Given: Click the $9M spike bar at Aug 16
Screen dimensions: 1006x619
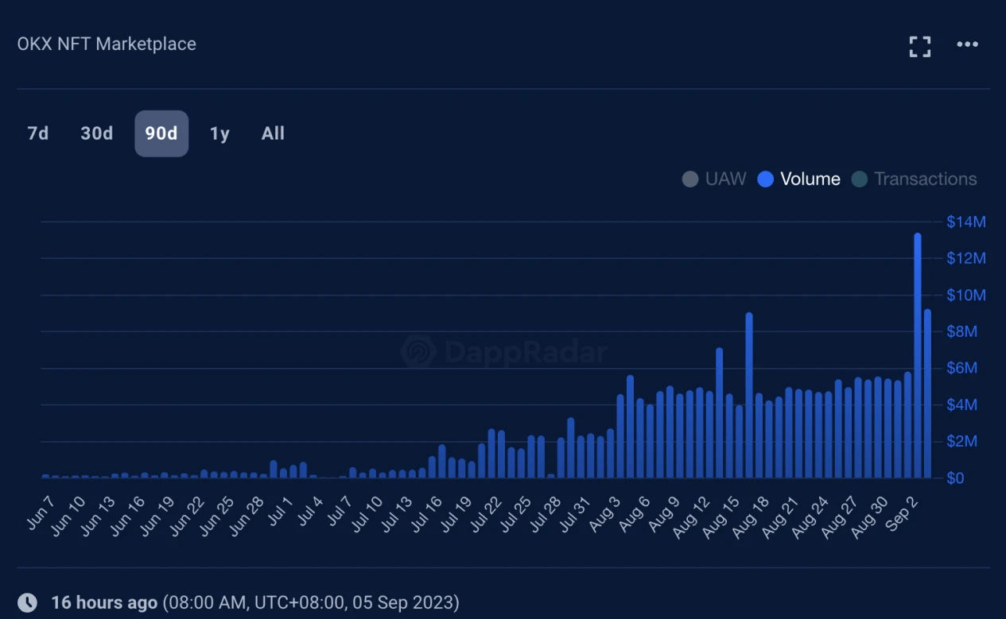Looking at the screenshot, I should [749, 396].
